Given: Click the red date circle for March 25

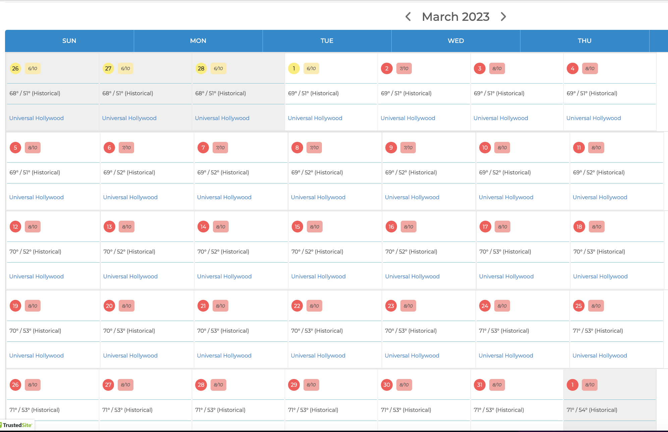Looking at the screenshot, I should pos(579,306).
